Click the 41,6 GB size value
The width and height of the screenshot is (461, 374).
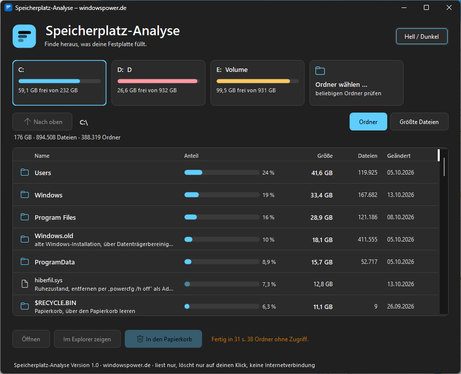pos(322,173)
